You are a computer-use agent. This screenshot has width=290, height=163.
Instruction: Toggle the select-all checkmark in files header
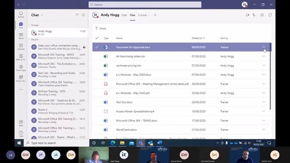(x=97, y=38)
